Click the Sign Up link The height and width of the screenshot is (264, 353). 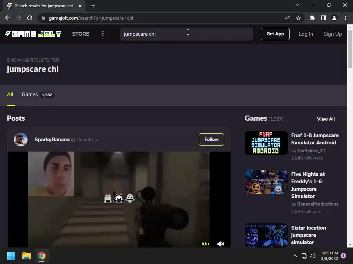coord(333,34)
